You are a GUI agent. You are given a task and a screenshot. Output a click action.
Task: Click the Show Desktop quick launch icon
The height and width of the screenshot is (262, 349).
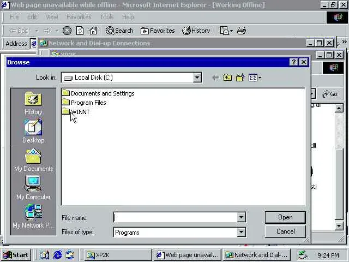45,255
